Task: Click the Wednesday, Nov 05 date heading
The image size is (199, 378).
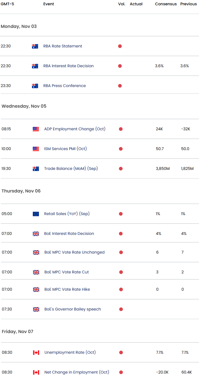Action: pyautogui.click(x=24, y=106)
